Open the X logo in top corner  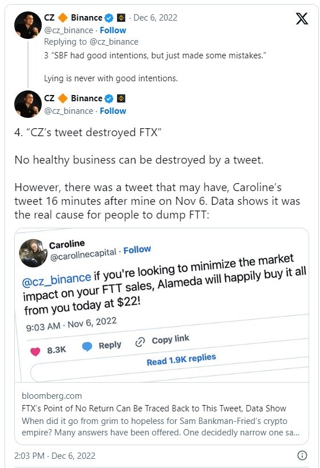[x=302, y=18]
